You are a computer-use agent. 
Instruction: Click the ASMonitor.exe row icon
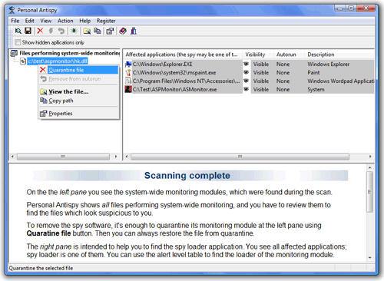128,89
